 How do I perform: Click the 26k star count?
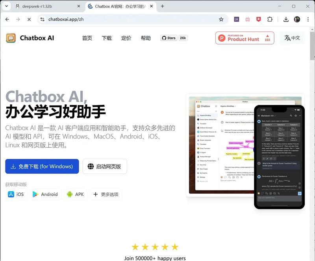[183, 38]
